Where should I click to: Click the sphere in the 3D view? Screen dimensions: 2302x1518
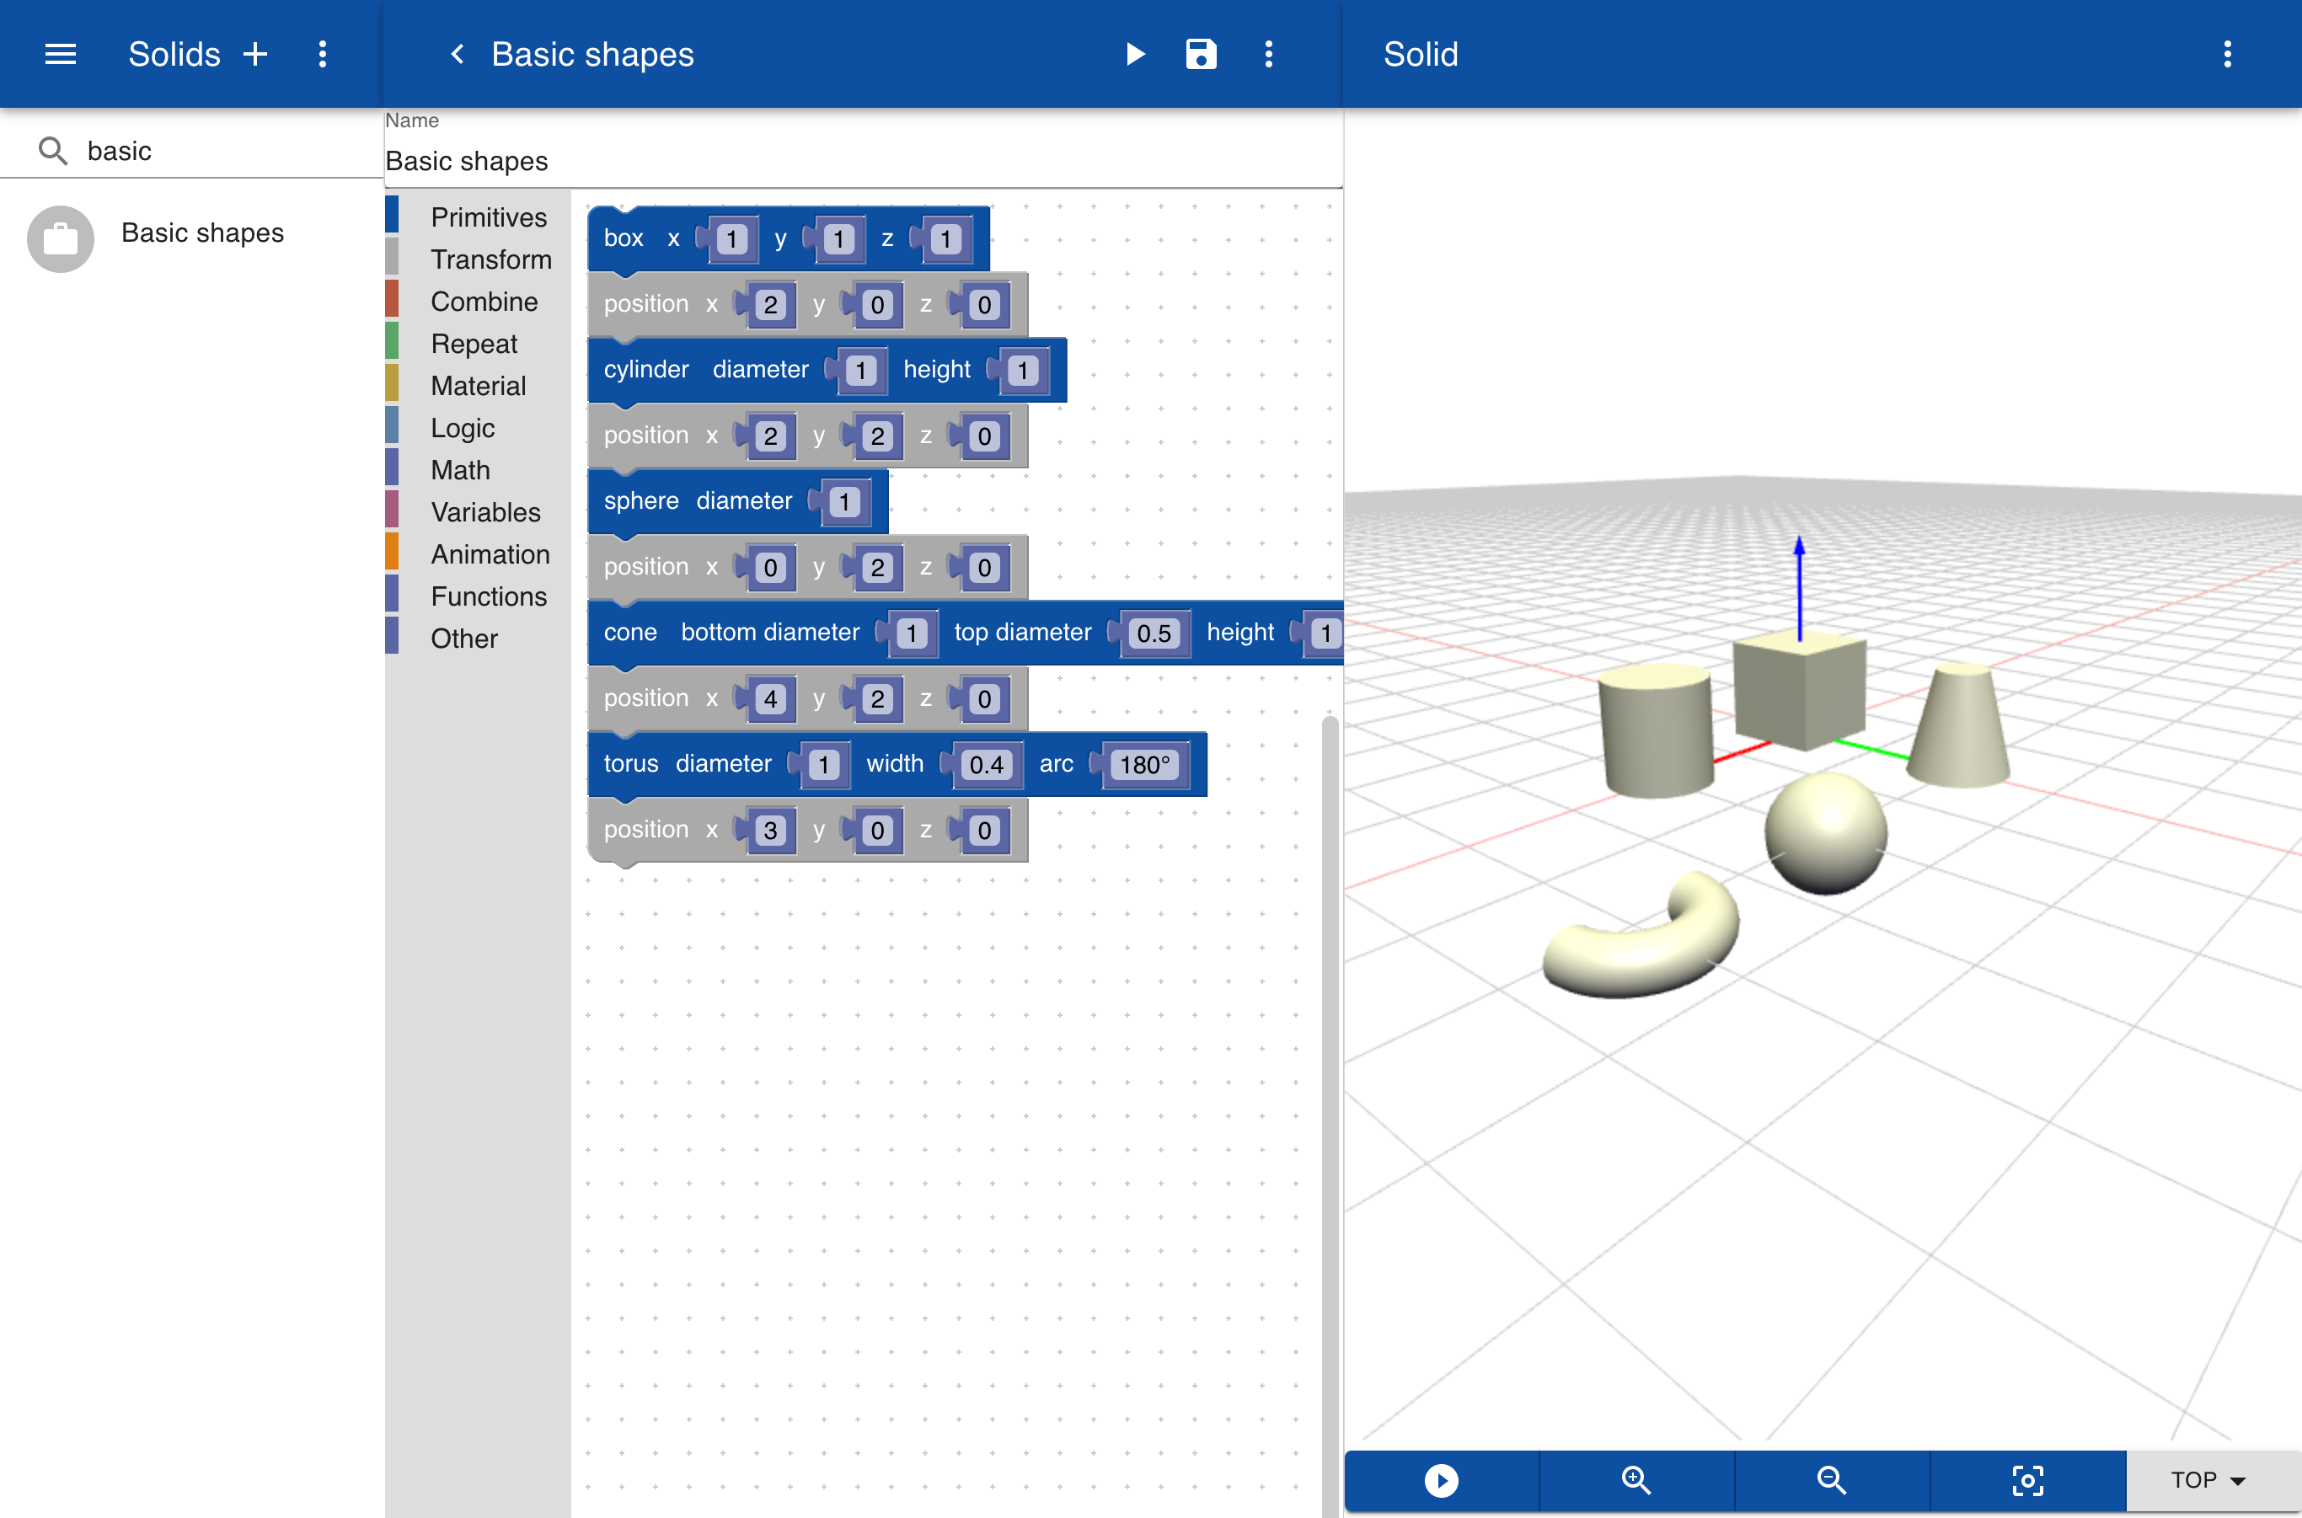point(1826,832)
